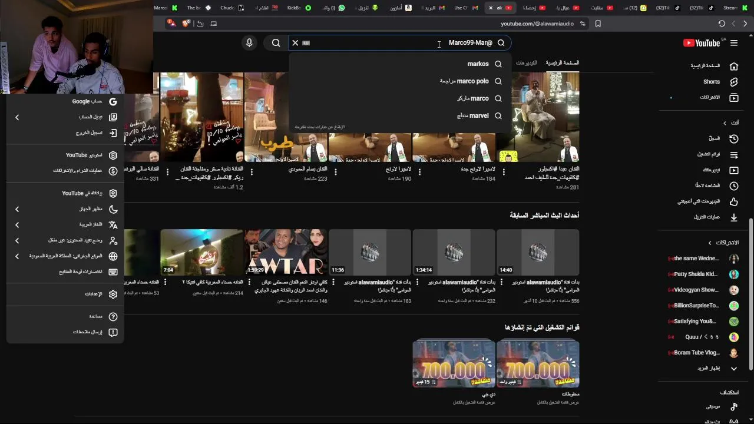The image size is (754, 424).
Task: Click the browser reload button
Action: (x=722, y=24)
